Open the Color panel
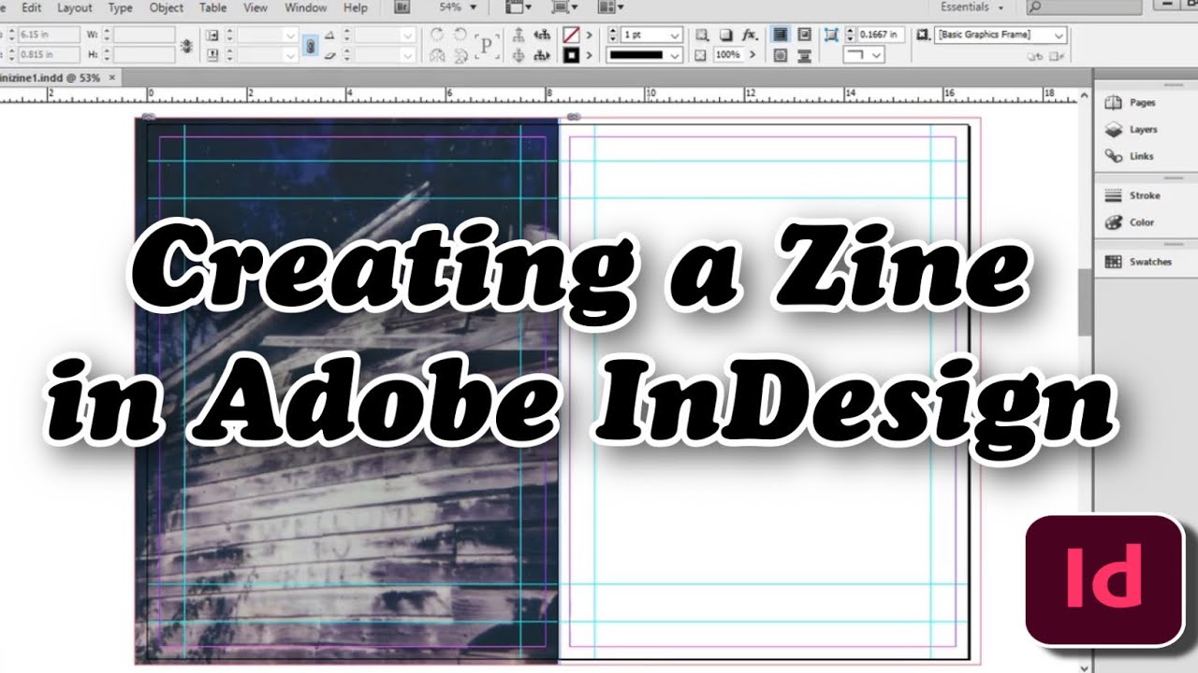This screenshot has width=1198, height=673. tap(1131, 222)
